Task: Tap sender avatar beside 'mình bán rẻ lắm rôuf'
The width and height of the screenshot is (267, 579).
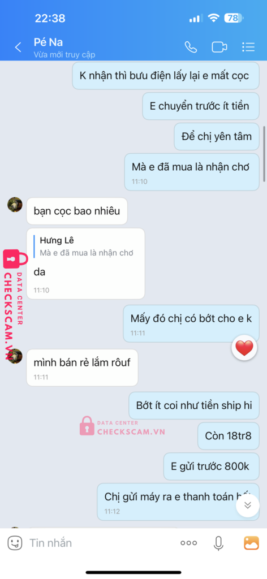Action: click(x=15, y=356)
